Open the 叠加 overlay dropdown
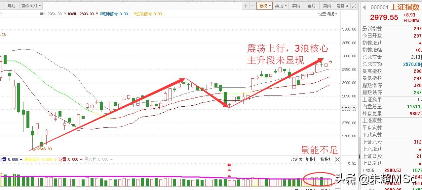 [x=281, y=6]
